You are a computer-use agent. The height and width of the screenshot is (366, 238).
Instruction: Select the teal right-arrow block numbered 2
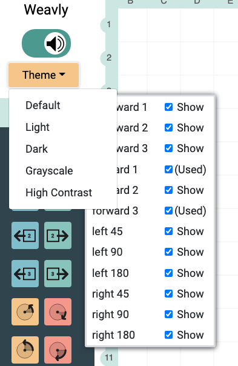58,235
